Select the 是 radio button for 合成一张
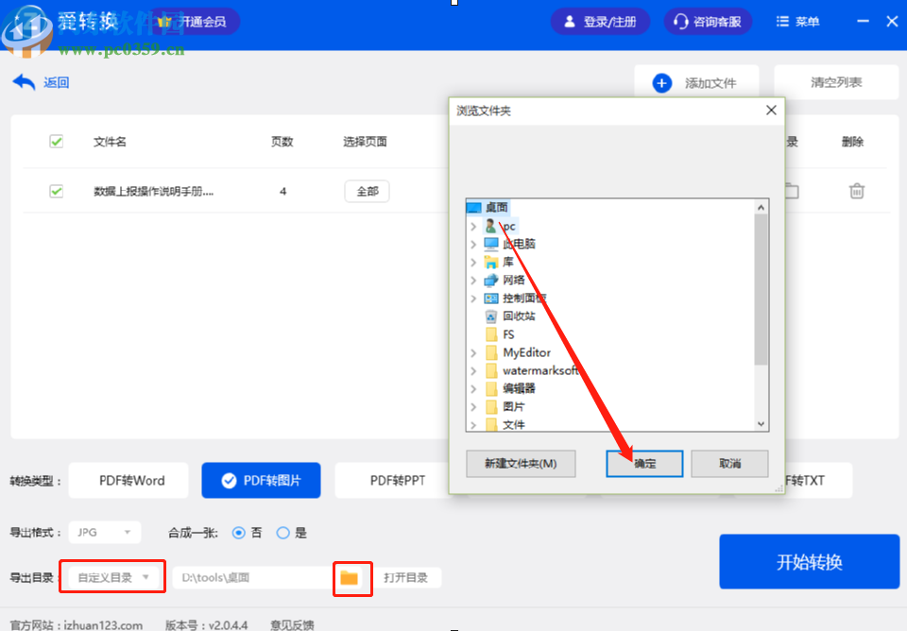Image resolution: width=907 pixels, height=631 pixels. [x=282, y=532]
